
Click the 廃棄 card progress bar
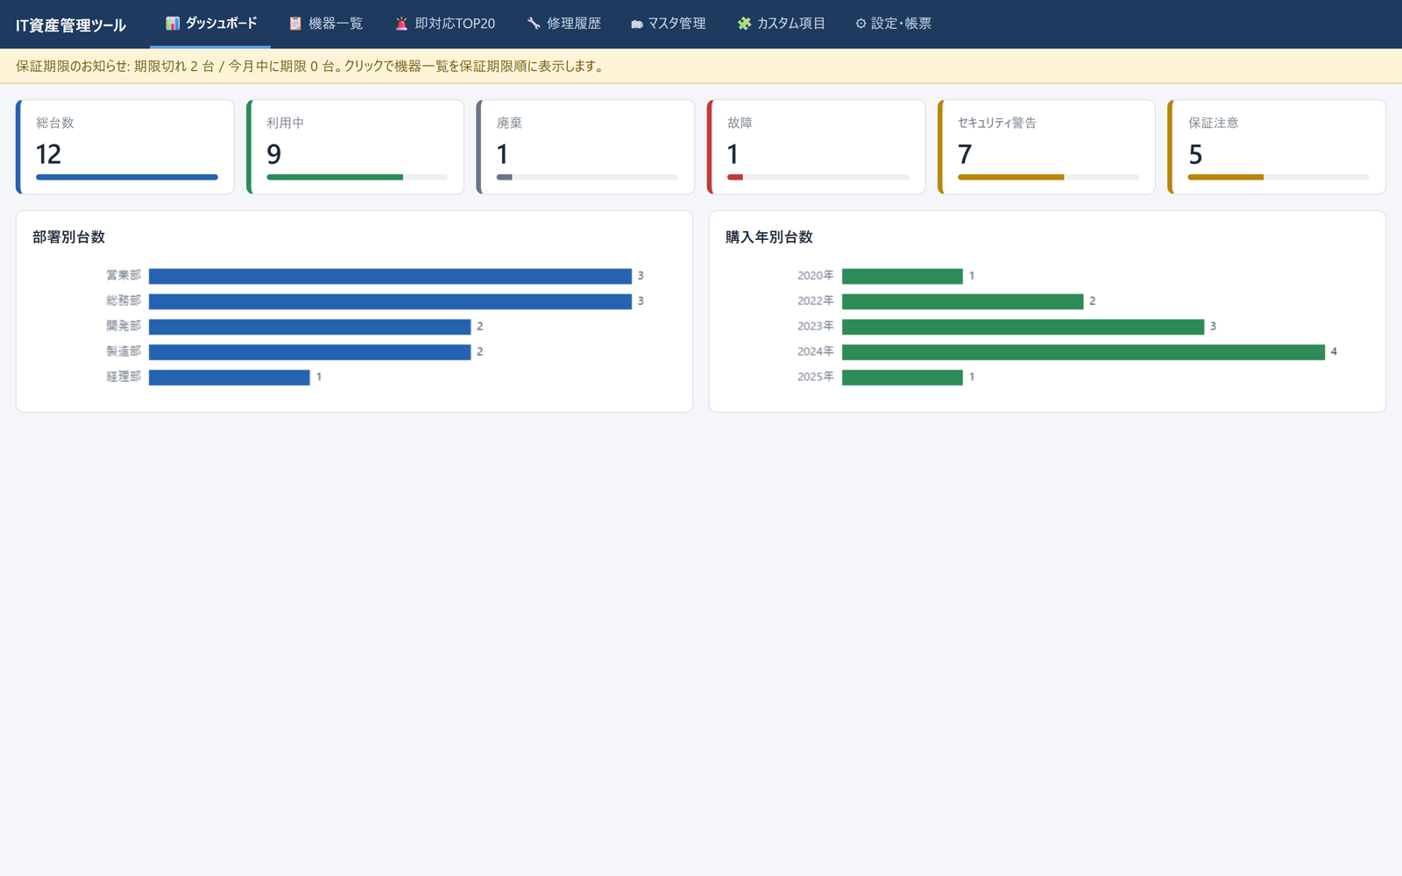pos(587,177)
